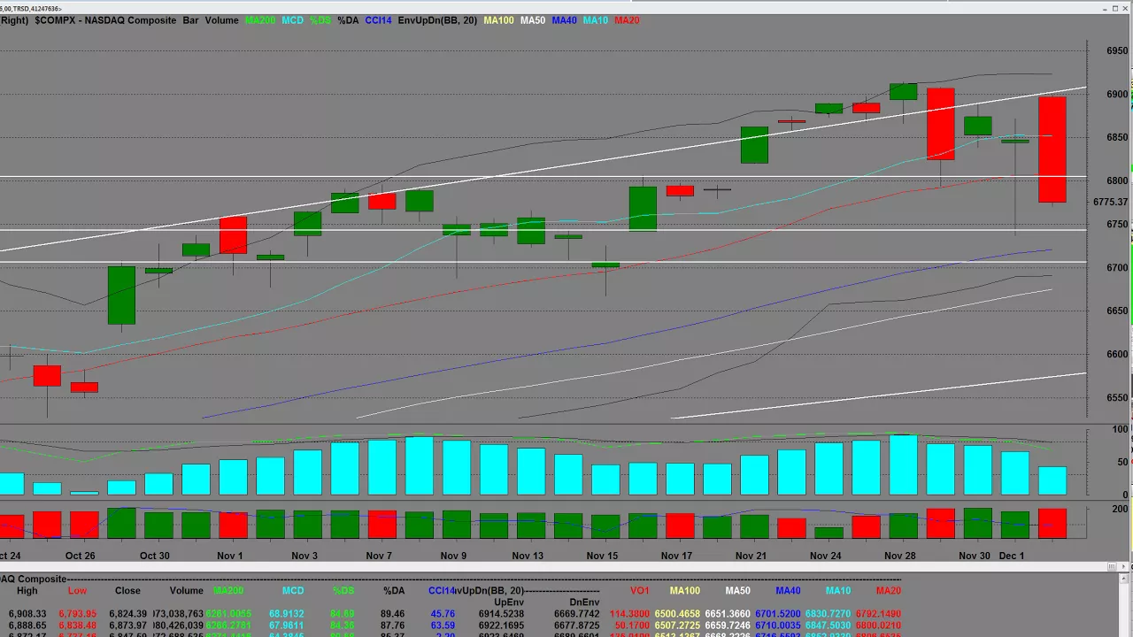Click the Bar chart type label
1133x637 pixels.
pos(190,20)
